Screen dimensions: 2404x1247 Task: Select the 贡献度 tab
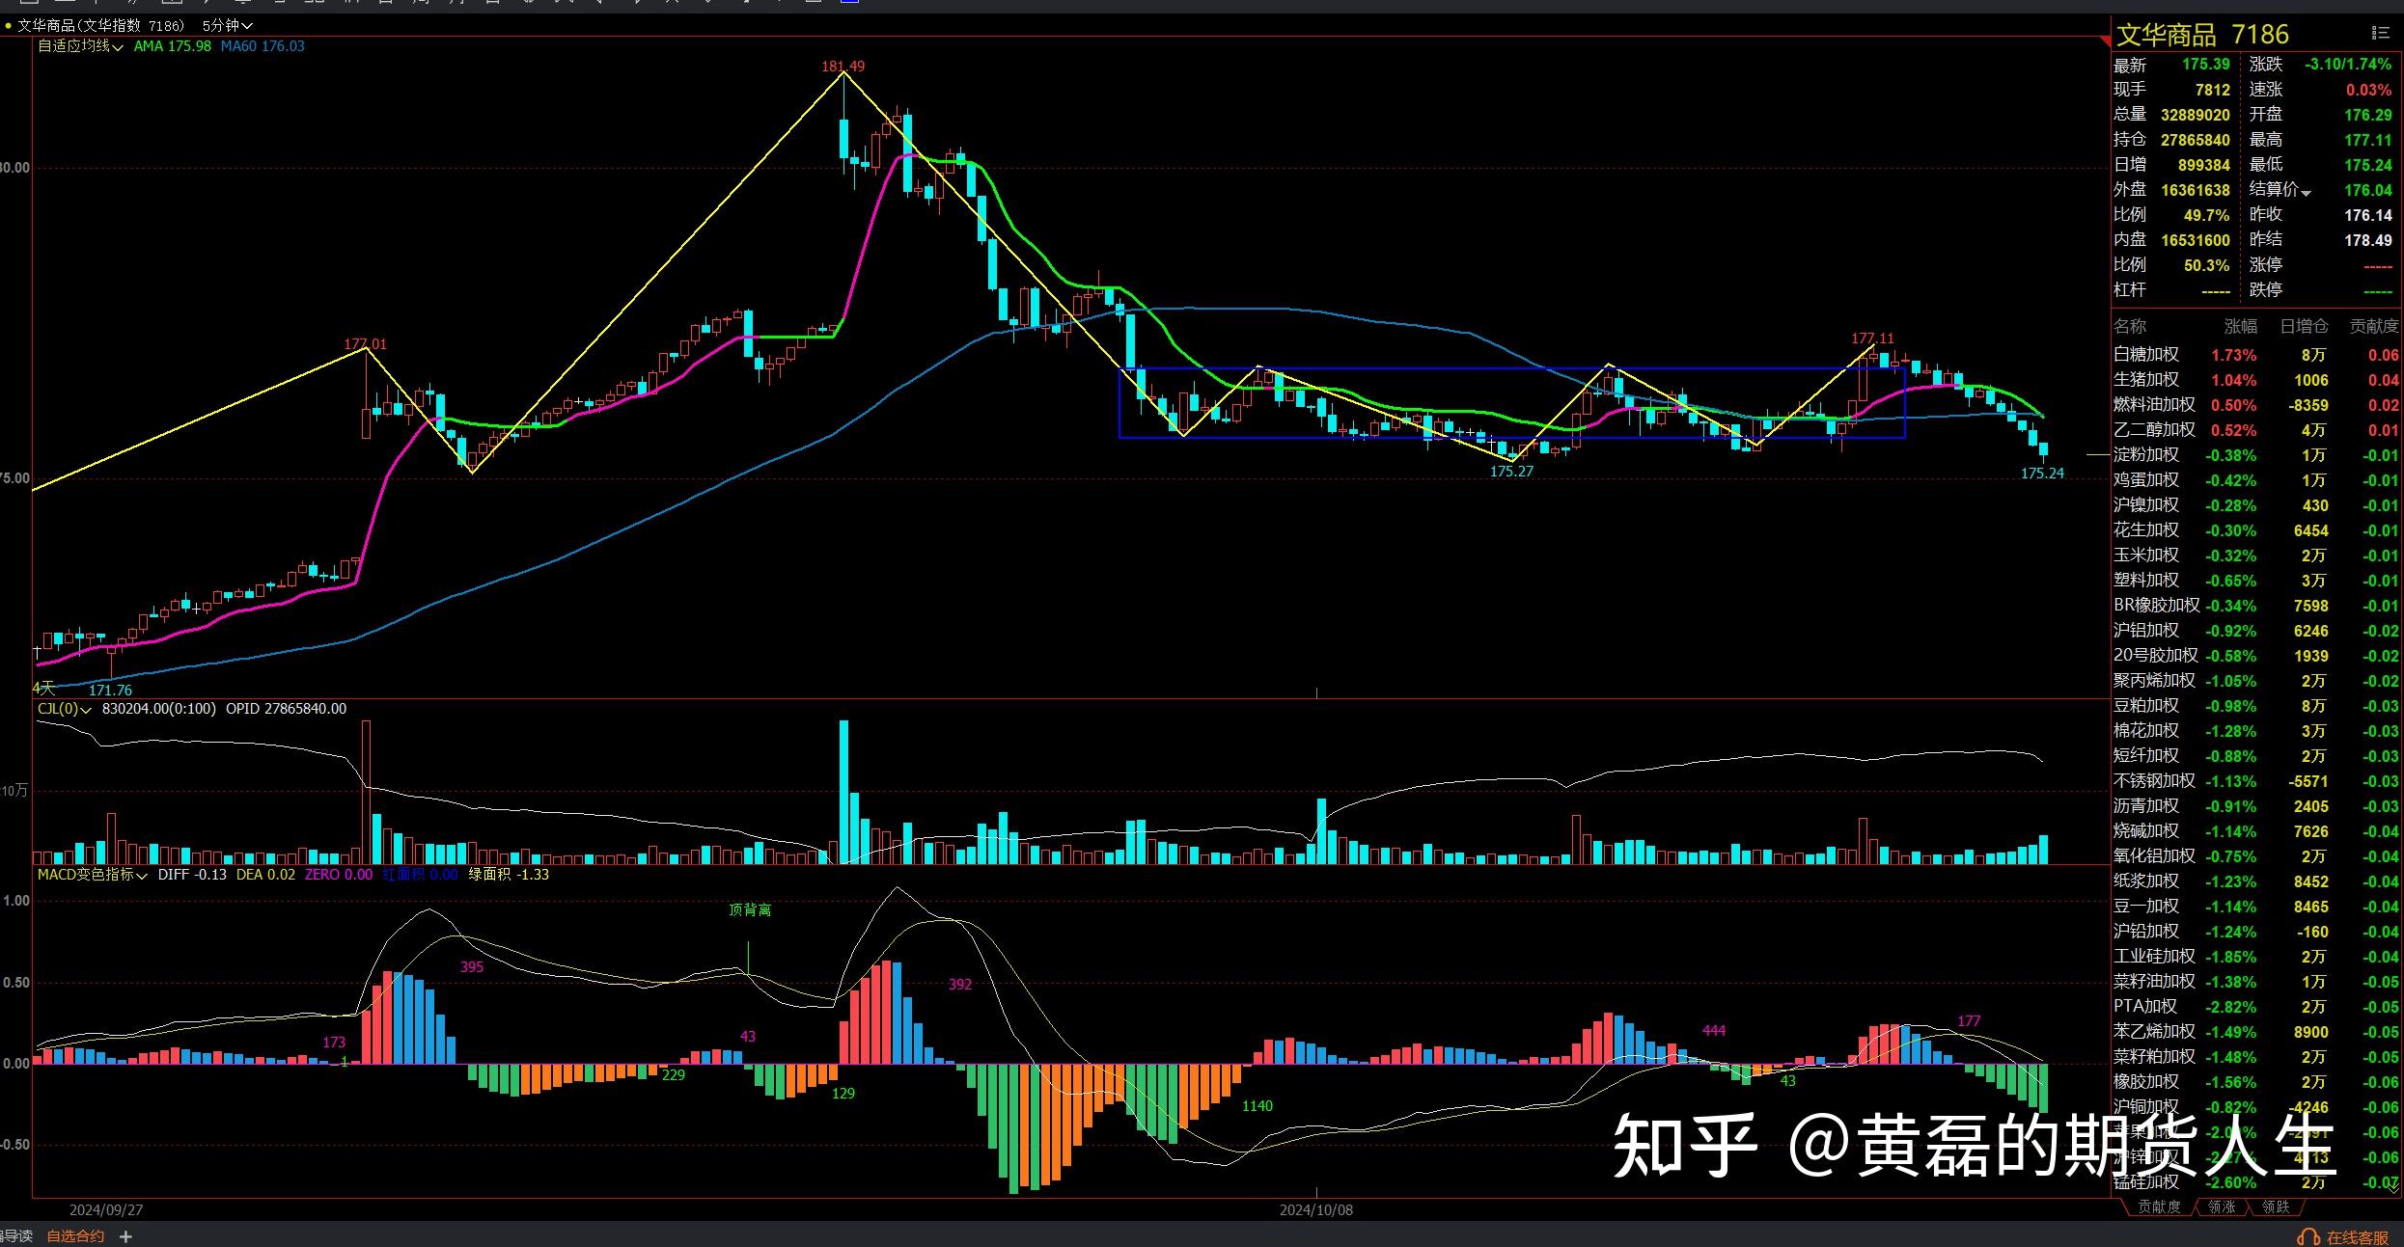point(2158,1206)
